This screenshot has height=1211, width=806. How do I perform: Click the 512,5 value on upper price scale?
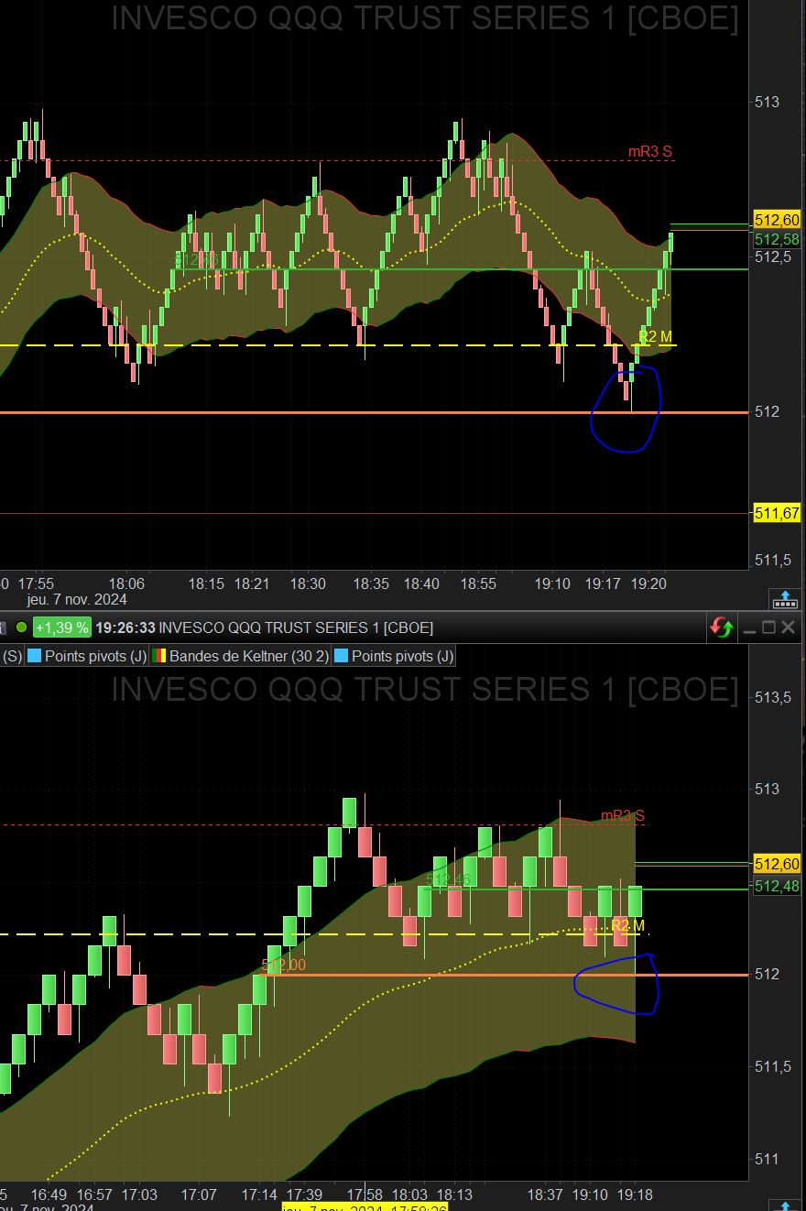[773, 256]
